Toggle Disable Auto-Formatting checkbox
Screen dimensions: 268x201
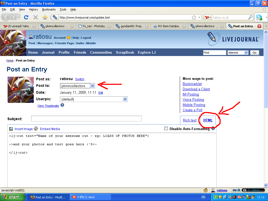click(166, 128)
